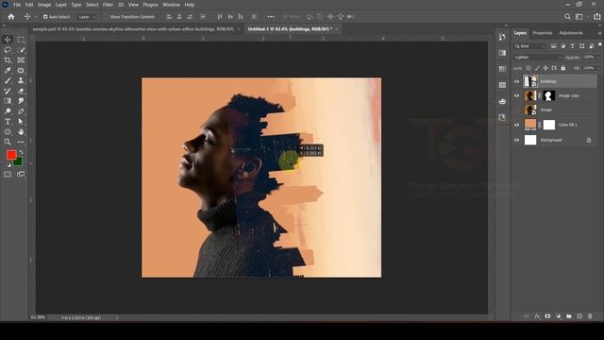The image size is (604, 340).
Task: Select the Hand tool
Action: [21, 132]
